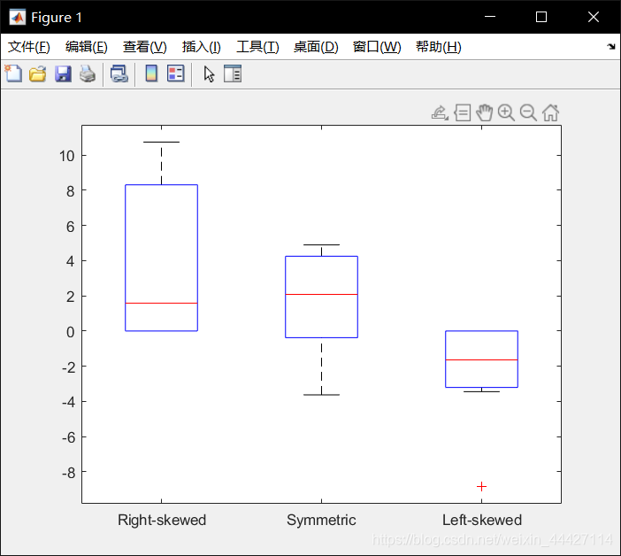This screenshot has height=556, width=621.
Task: Click the lower whisker cap of Symmetric box
Action: click(x=322, y=395)
